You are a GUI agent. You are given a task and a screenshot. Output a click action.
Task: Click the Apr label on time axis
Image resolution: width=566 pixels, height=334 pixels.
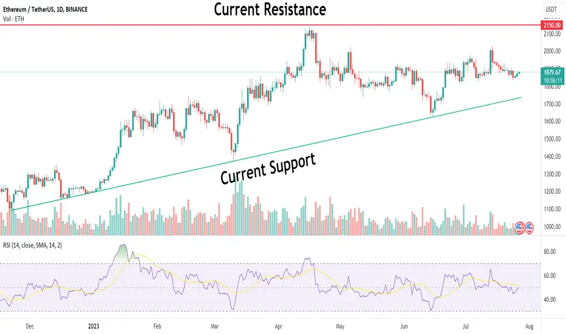pos(278,327)
